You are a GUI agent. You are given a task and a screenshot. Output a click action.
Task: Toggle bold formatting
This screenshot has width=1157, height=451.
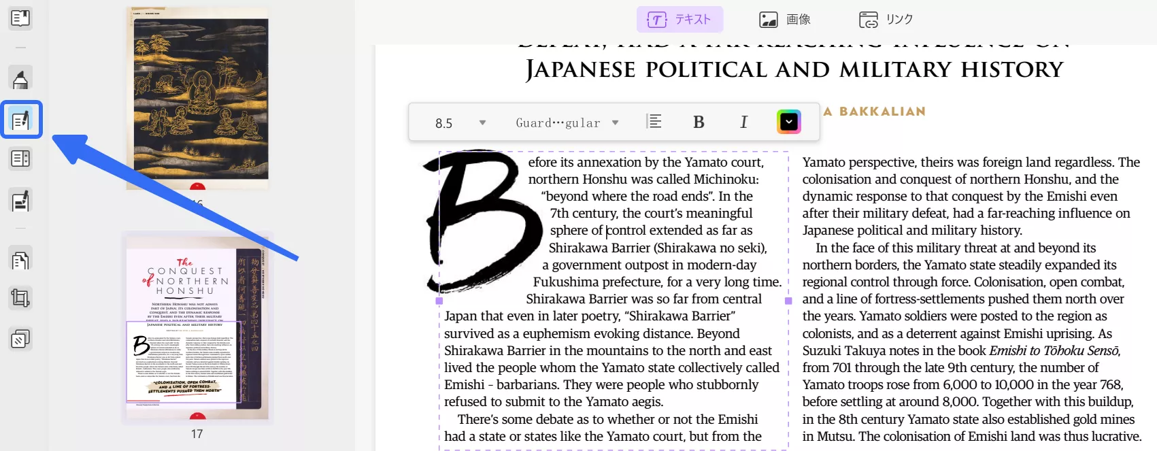coord(699,122)
